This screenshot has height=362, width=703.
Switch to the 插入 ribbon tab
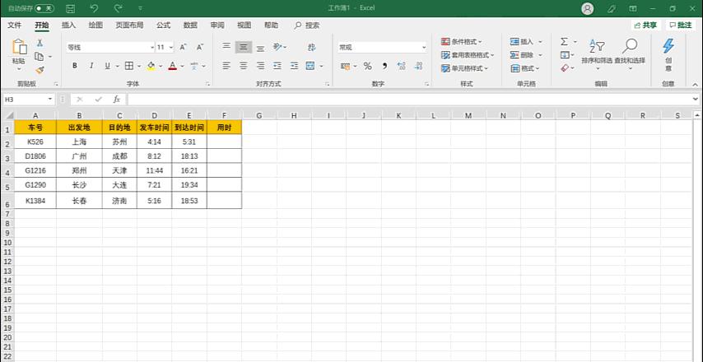[x=68, y=26]
